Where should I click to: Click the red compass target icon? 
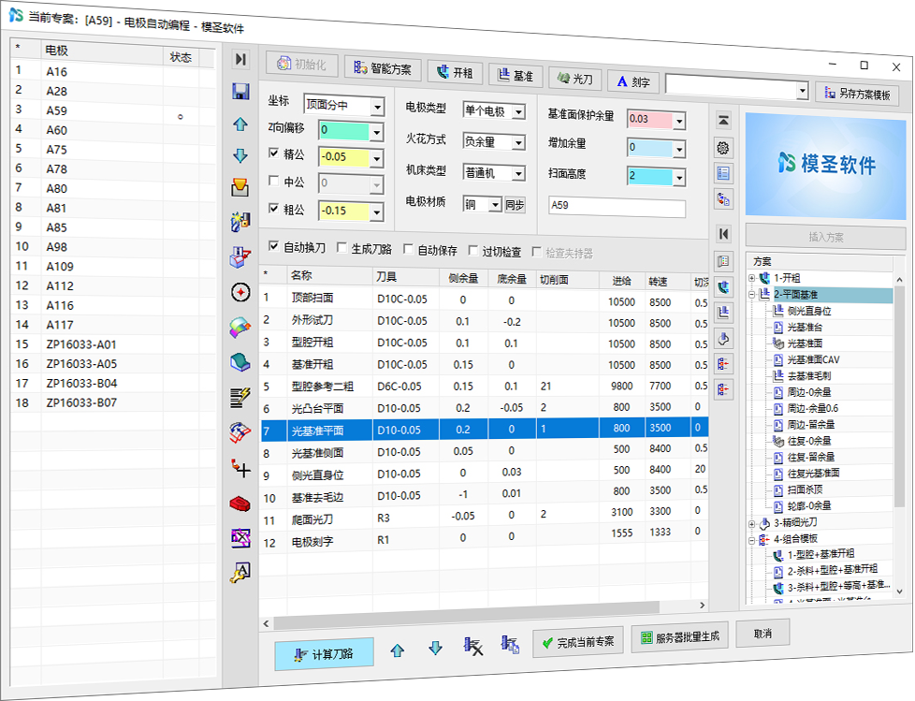240,292
